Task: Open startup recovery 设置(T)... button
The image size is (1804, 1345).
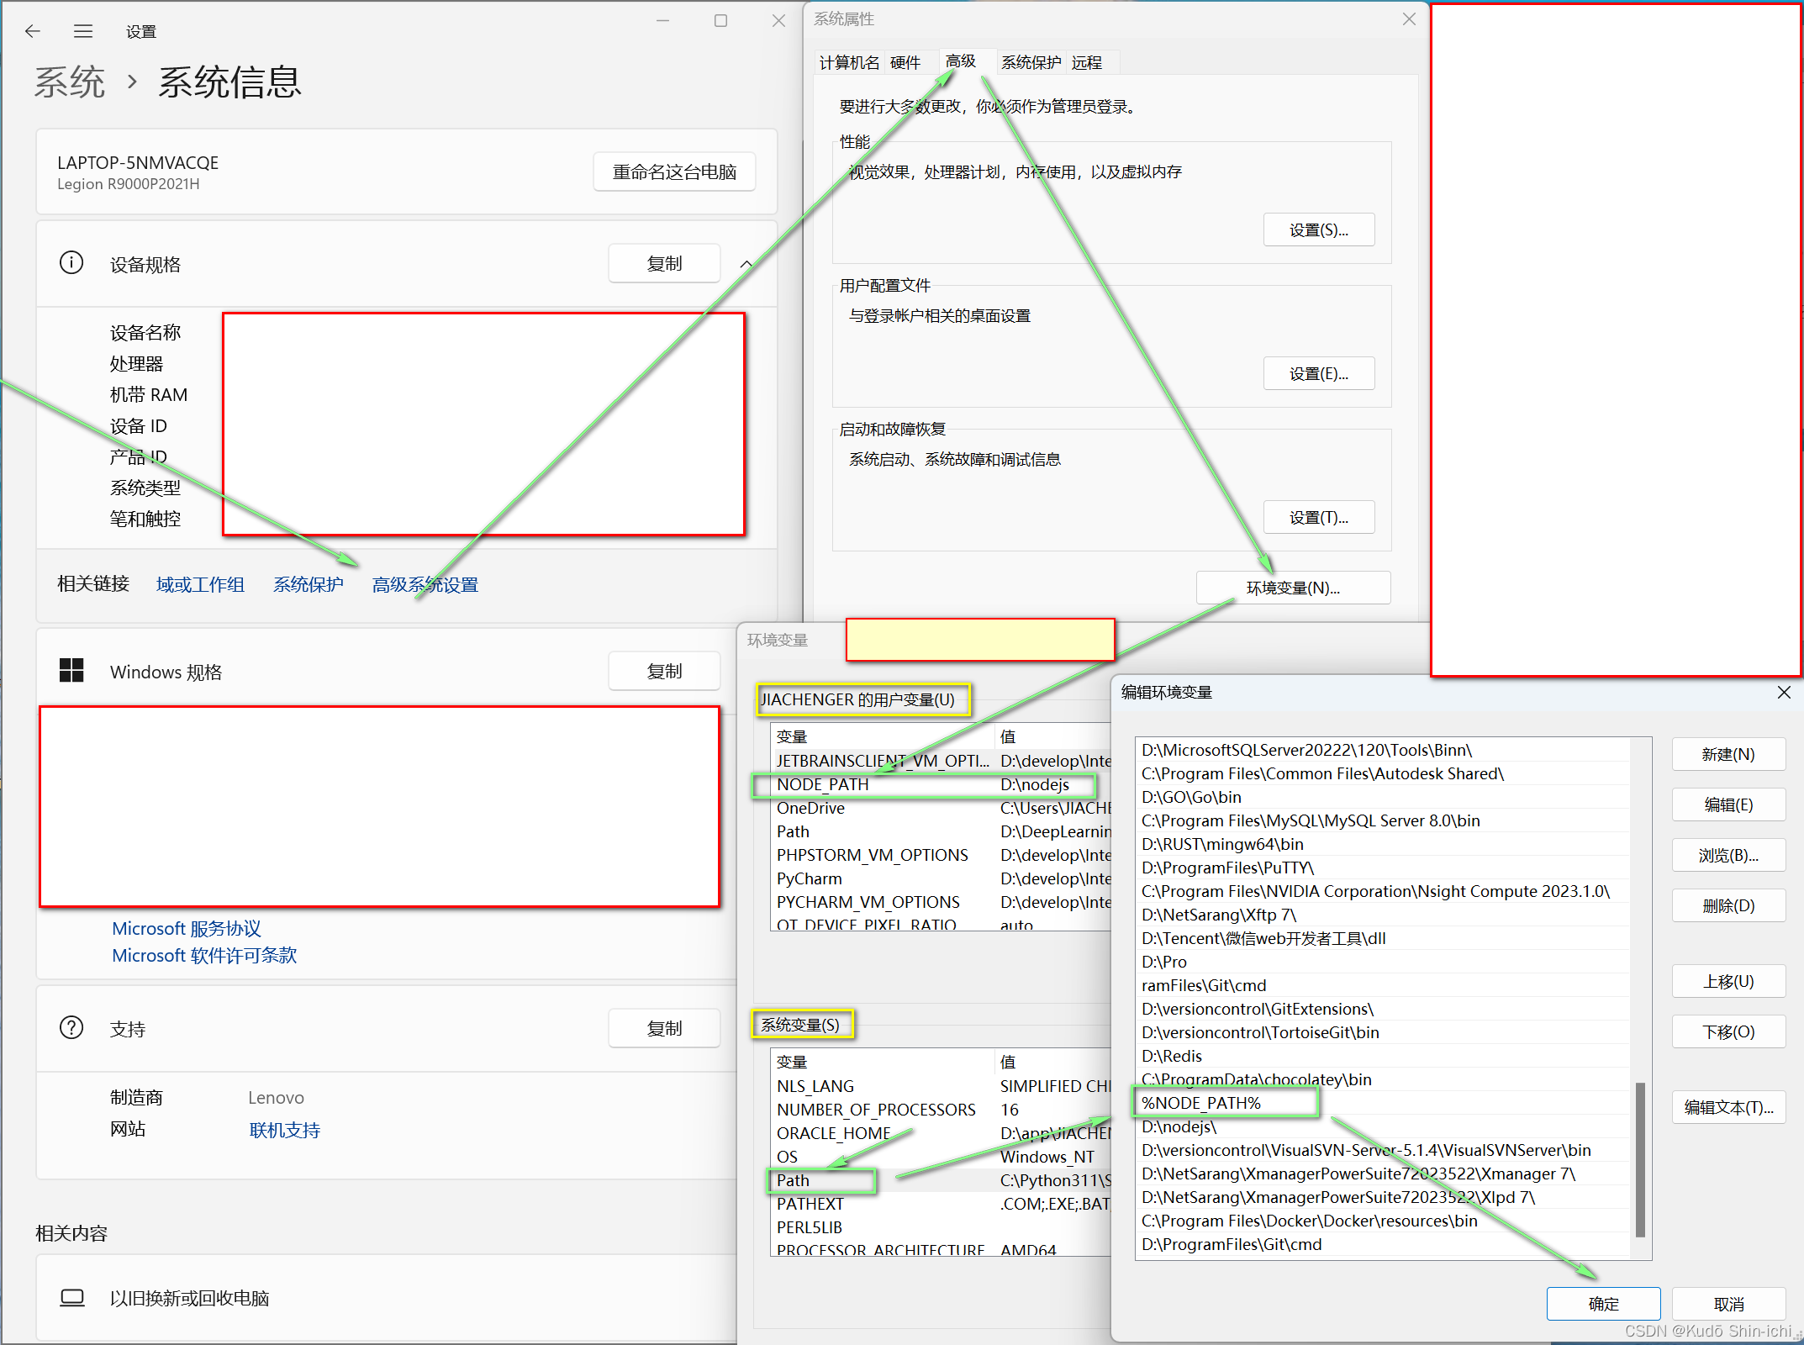Action: [1319, 517]
